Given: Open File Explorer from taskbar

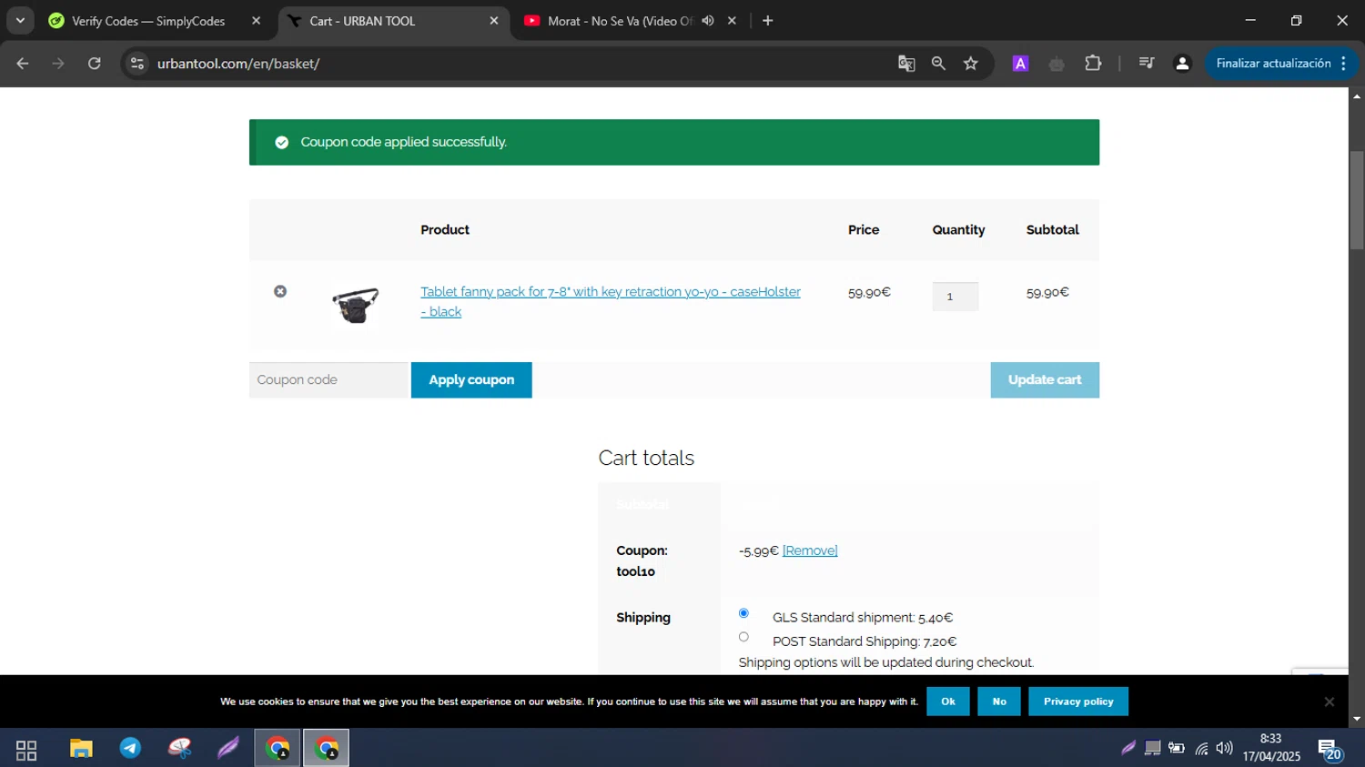Looking at the screenshot, I should pyautogui.click(x=81, y=749).
